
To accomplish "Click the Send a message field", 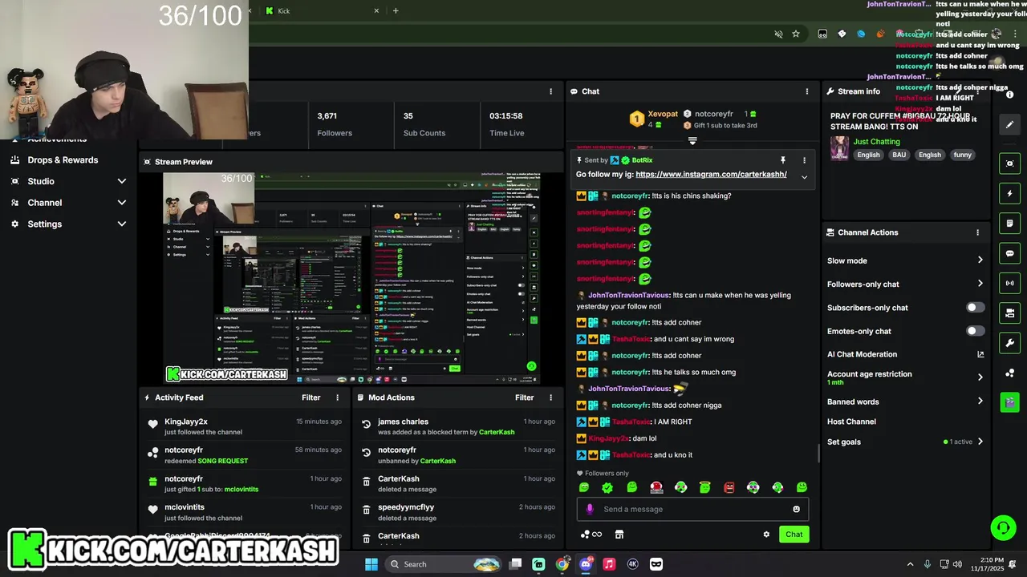I will click(692, 509).
